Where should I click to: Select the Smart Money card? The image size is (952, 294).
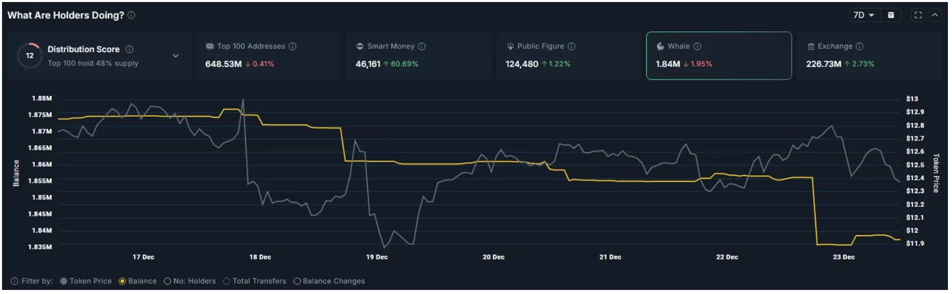click(x=418, y=56)
